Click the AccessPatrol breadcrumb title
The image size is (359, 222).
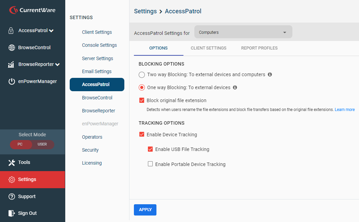click(183, 11)
